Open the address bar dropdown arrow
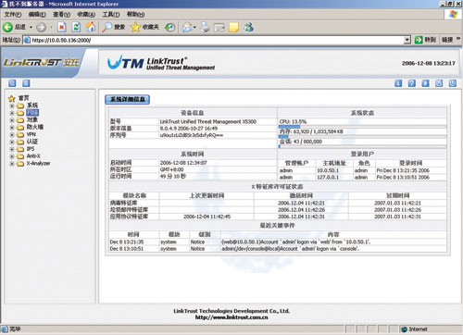This screenshot has height=335, width=463. pos(407,40)
